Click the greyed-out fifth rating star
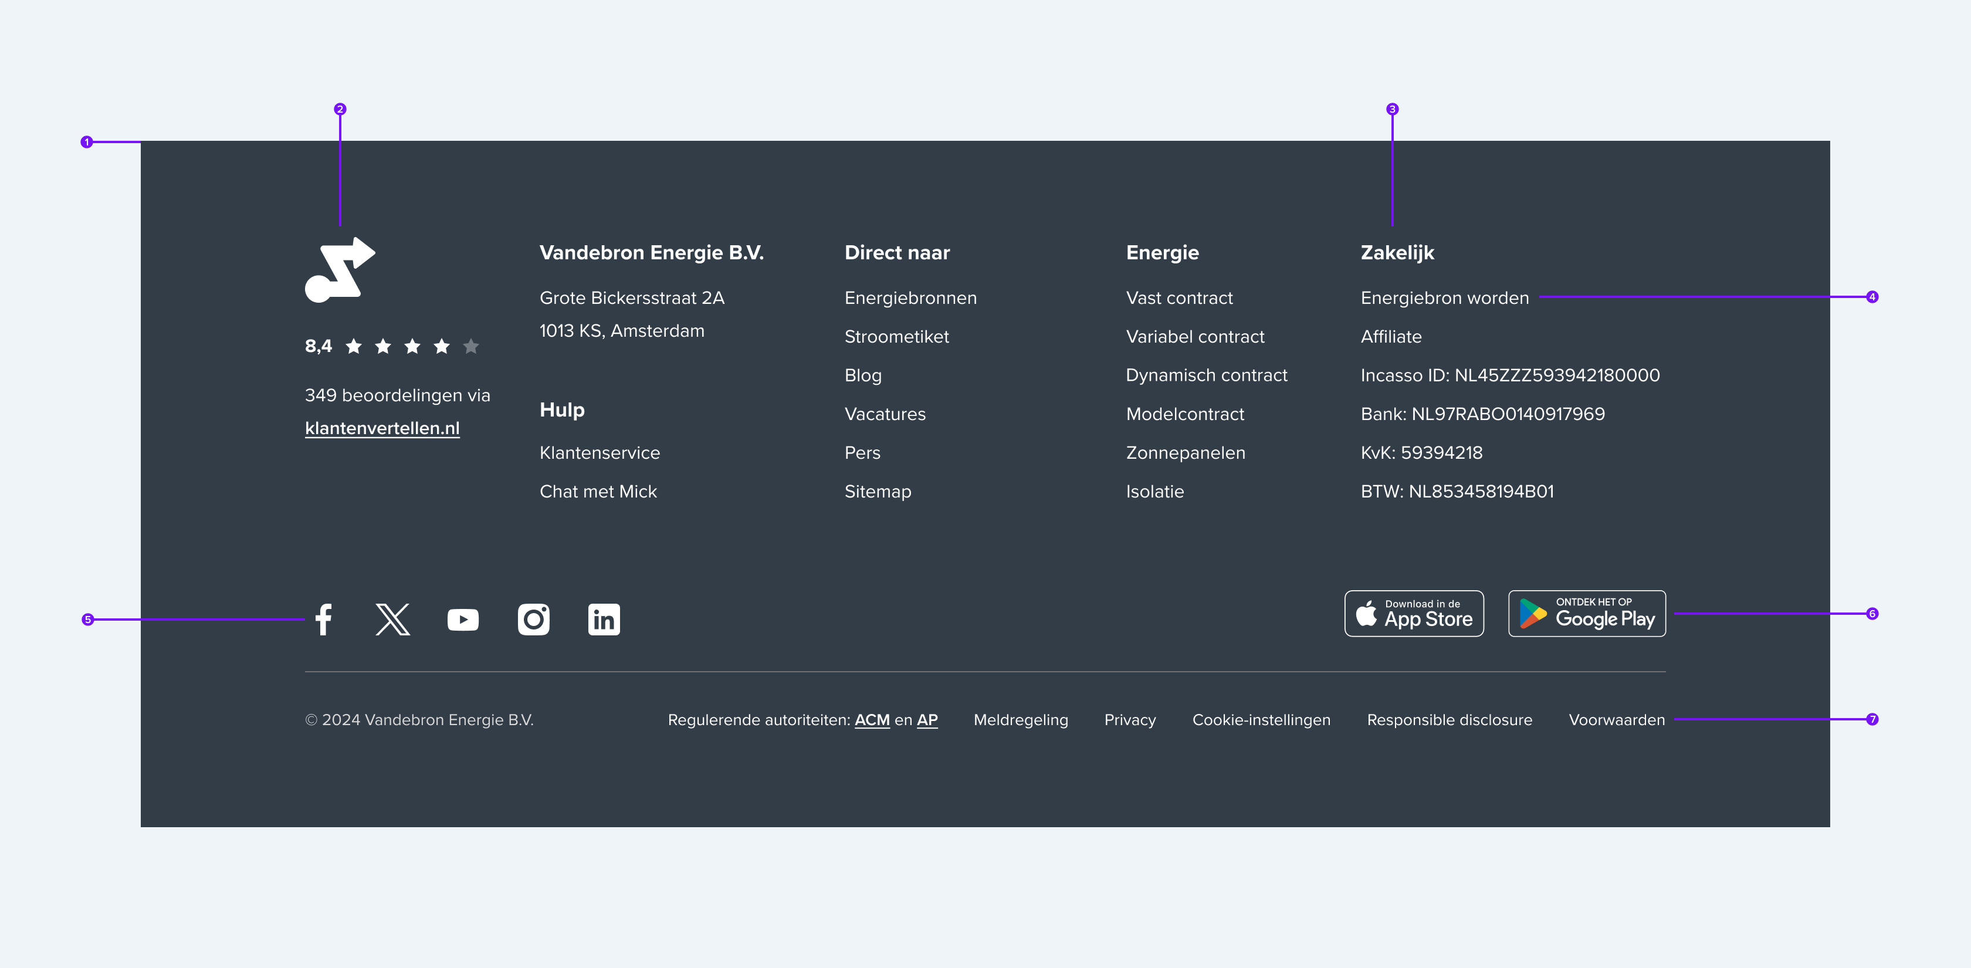 [x=470, y=347]
